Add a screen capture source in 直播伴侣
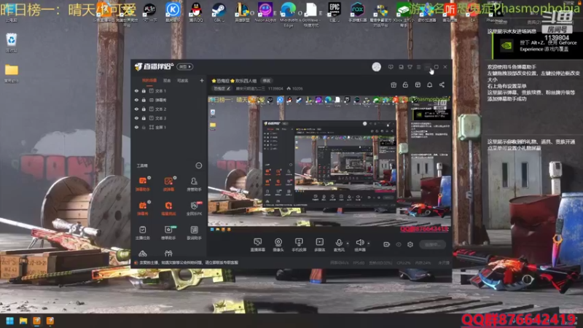 tap(258, 245)
